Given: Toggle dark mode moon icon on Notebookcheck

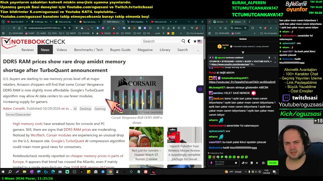Looking at the screenshot, I should pos(189,41).
